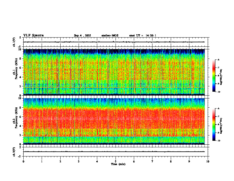
Task: Click the "ch.1(V)" waveform axis label
Action: click(14, 42)
